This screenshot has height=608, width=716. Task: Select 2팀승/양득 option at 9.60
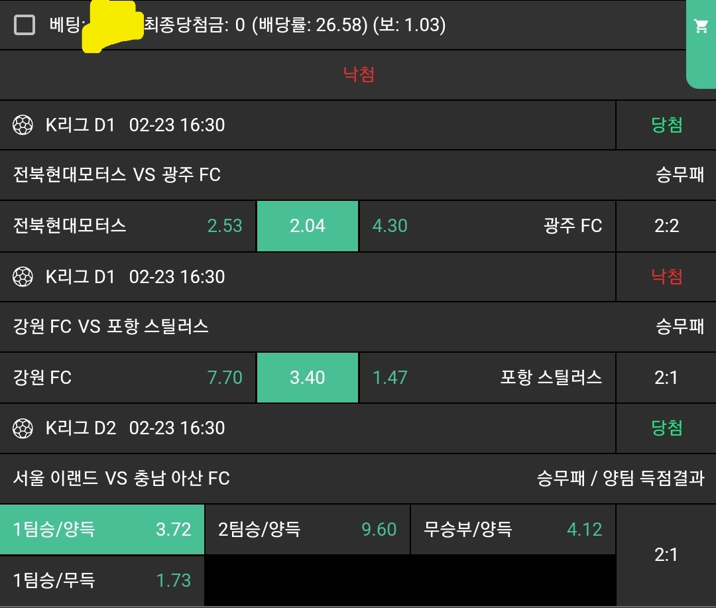tap(308, 529)
